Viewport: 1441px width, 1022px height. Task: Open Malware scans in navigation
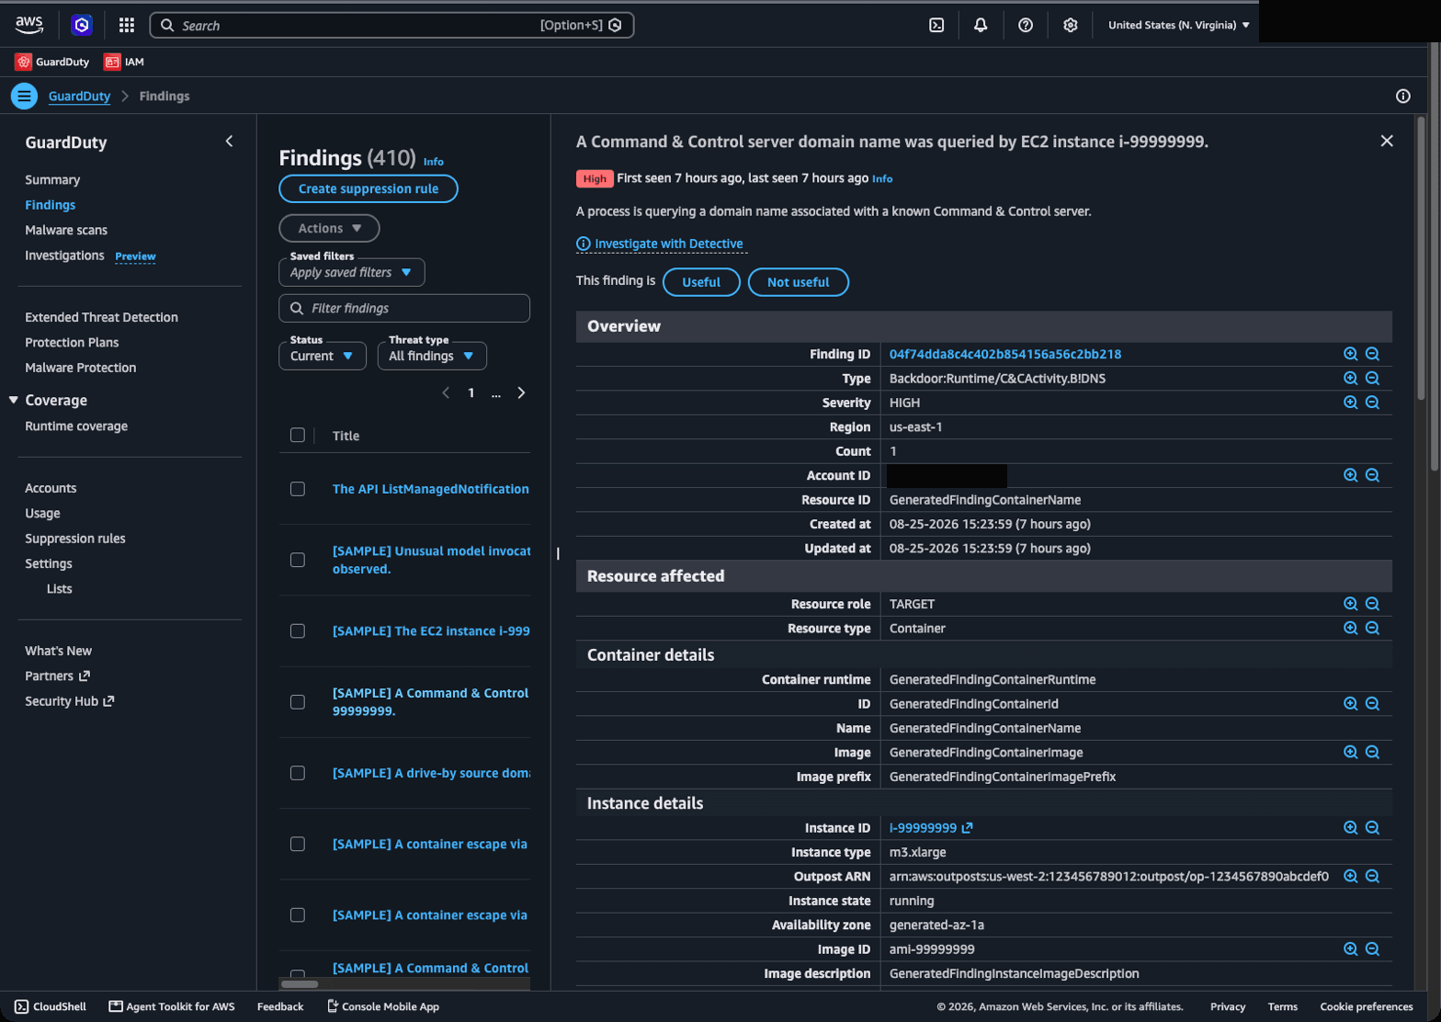(66, 230)
